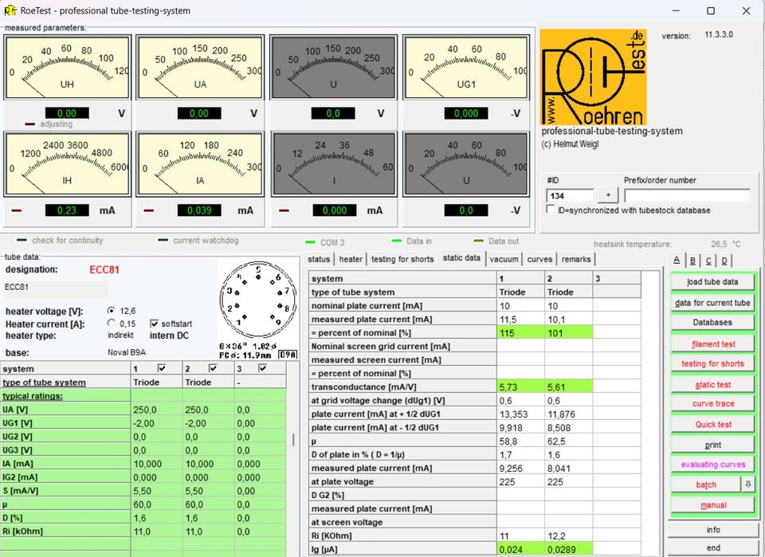Select the 12,6 heater voltage radio button
Image resolution: width=765 pixels, height=557 pixels.
tap(112, 311)
